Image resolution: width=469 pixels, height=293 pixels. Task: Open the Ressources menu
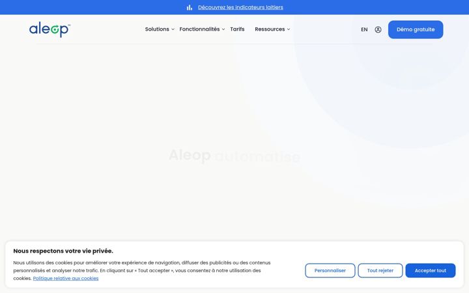[270, 29]
